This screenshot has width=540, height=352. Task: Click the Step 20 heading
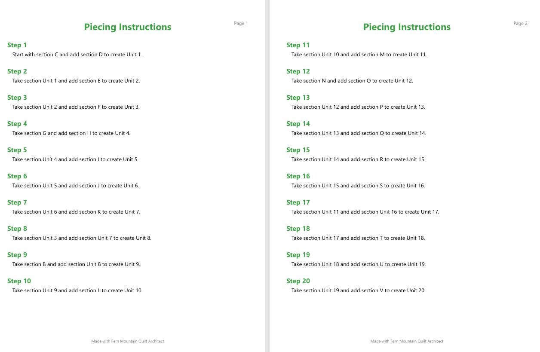(298, 281)
